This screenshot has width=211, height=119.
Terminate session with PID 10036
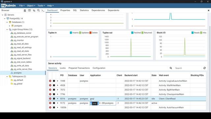tap(50, 107)
